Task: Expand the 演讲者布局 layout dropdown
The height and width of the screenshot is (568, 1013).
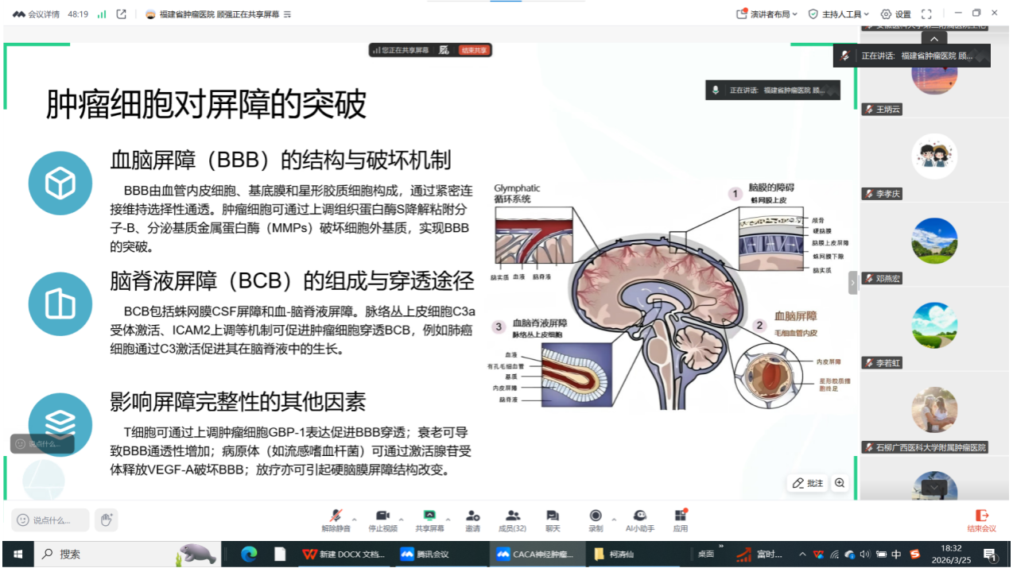Action: (767, 14)
